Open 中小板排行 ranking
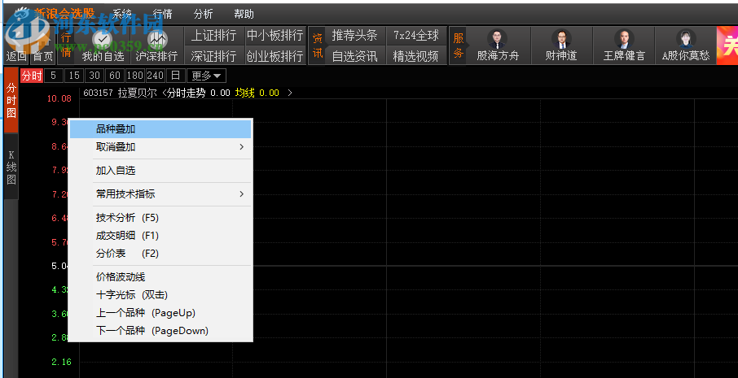Screen dimensions: 738x378 click(x=275, y=35)
